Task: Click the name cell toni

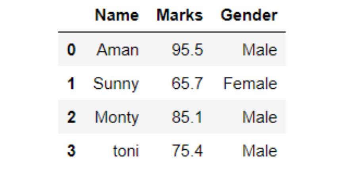Action: point(126,151)
